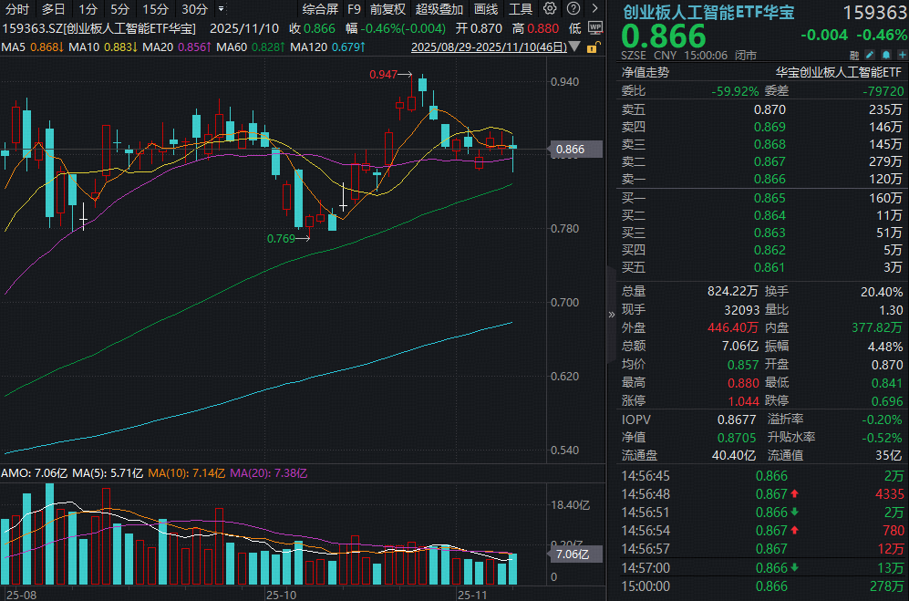
Task: Click the 净值走势 NAV trend row
Action: pyautogui.click(x=646, y=71)
